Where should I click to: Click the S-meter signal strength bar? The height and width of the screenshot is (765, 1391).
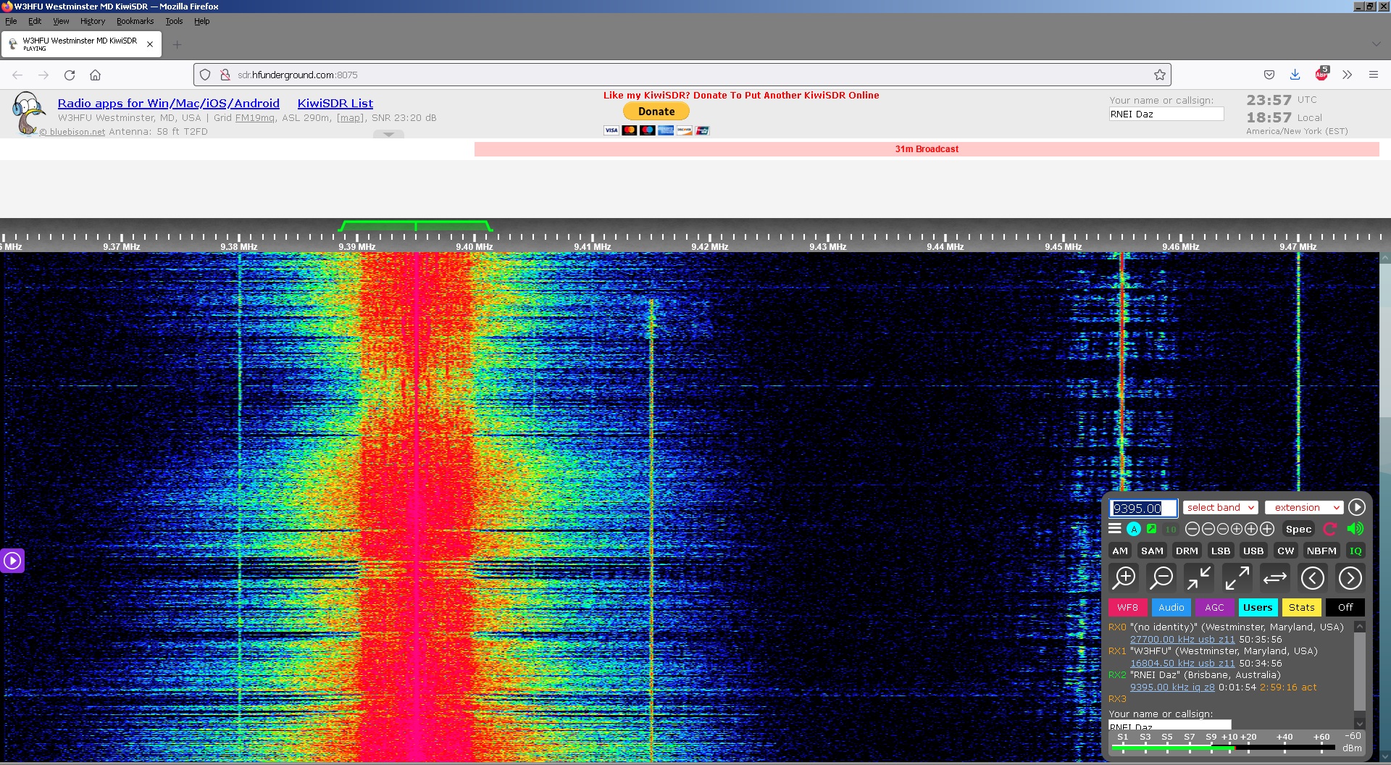[1224, 745]
